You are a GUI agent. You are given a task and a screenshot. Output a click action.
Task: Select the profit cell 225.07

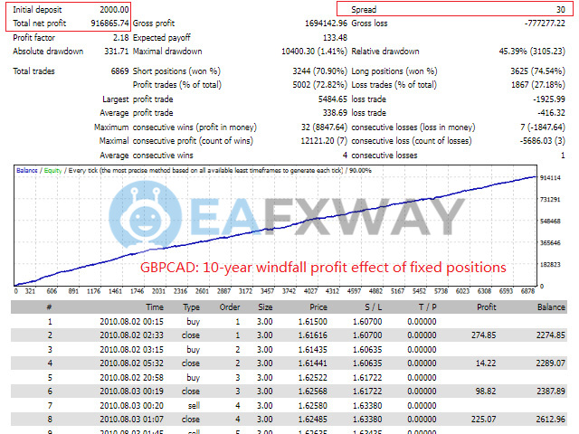click(x=484, y=420)
